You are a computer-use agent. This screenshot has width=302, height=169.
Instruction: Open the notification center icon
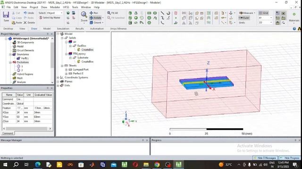pyautogui.click(x=295, y=165)
